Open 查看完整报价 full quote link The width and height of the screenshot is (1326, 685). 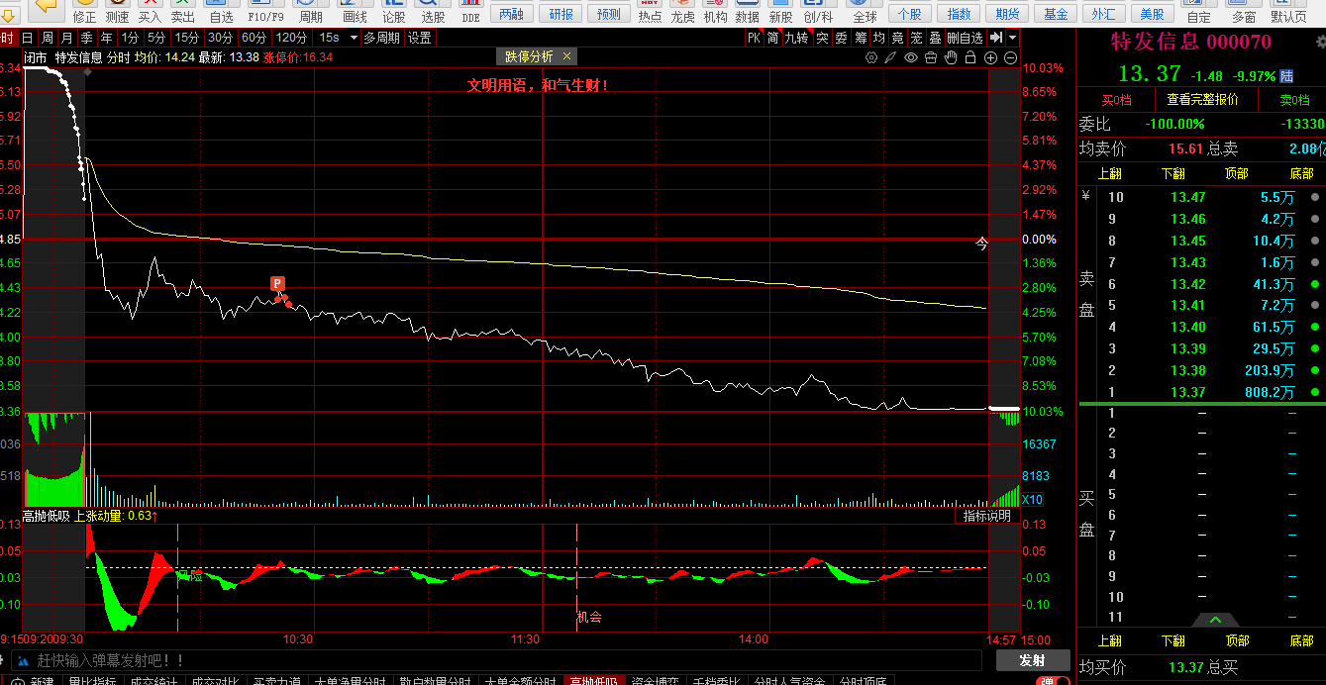click(x=1201, y=99)
